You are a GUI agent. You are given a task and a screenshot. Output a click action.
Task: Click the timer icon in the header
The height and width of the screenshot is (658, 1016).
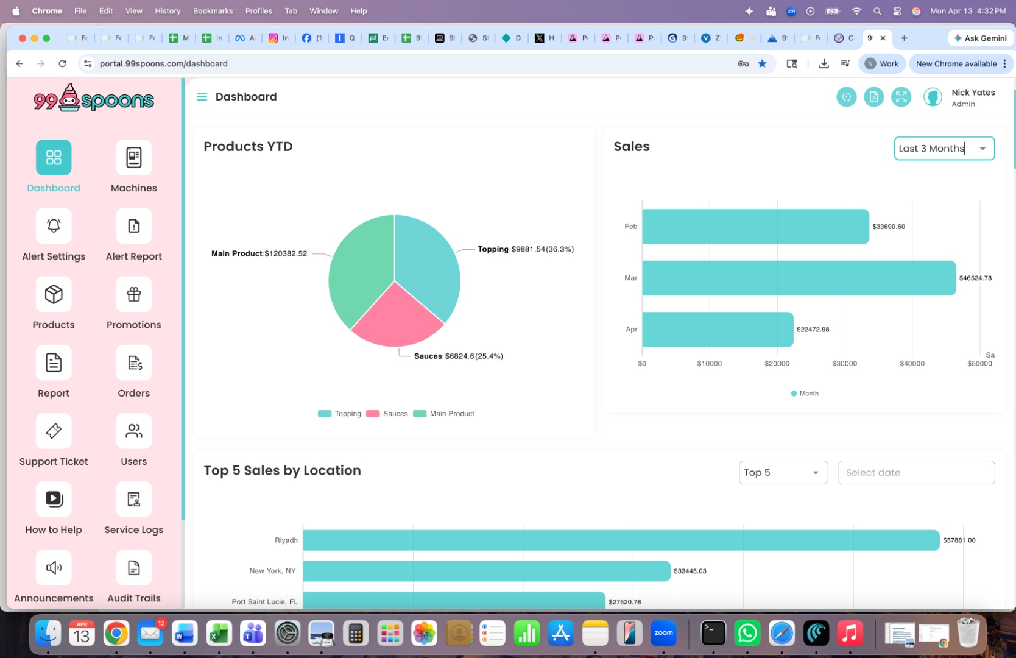tap(847, 96)
